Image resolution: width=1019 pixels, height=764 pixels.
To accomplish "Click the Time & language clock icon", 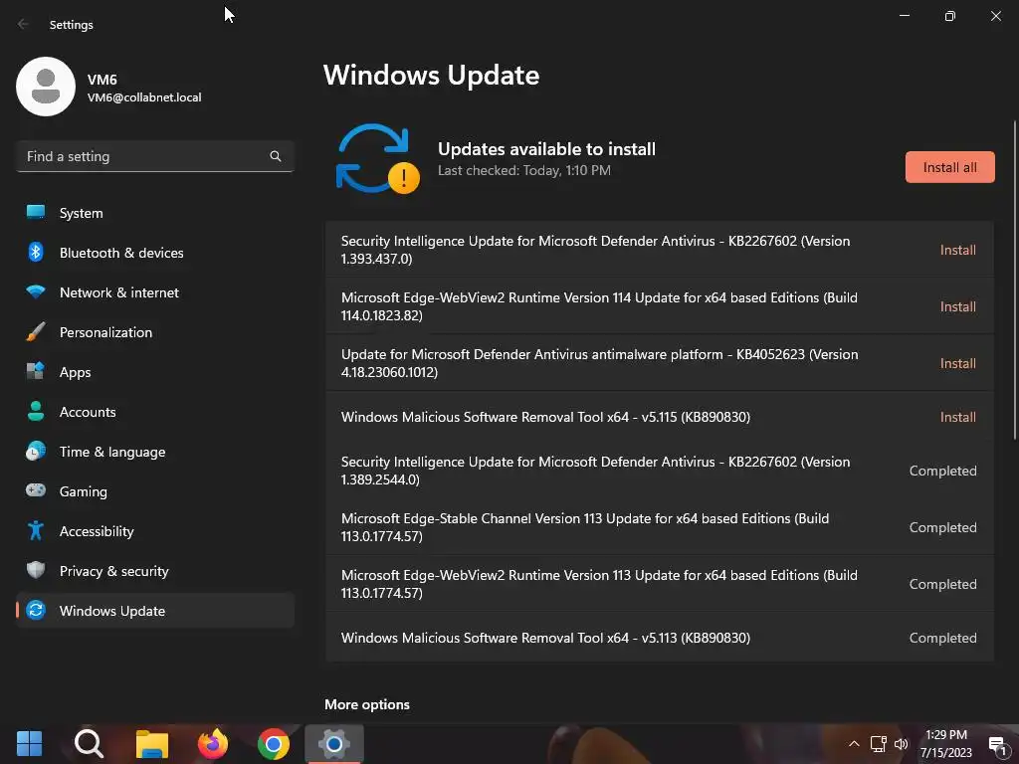I will tap(36, 451).
